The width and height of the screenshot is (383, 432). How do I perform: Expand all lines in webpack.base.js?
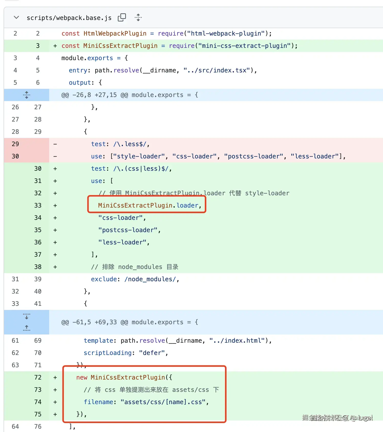[138, 17]
